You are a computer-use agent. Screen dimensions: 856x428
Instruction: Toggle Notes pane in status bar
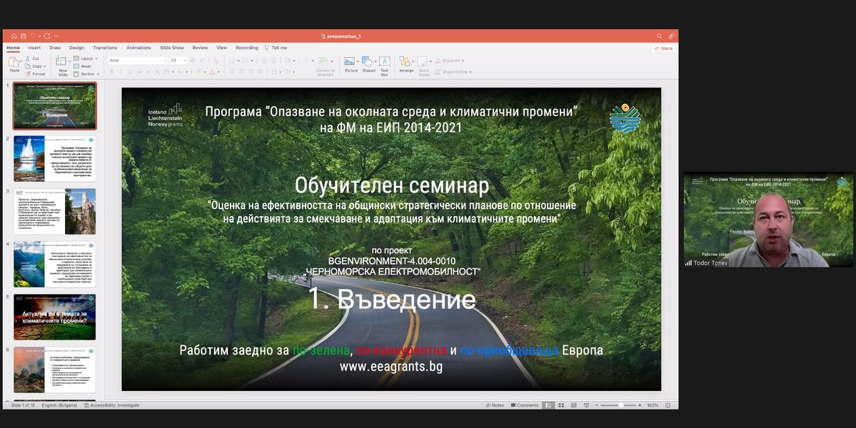tap(495, 405)
